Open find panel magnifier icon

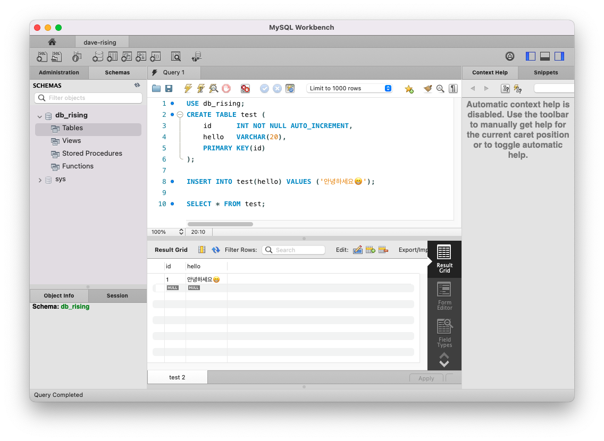440,89
